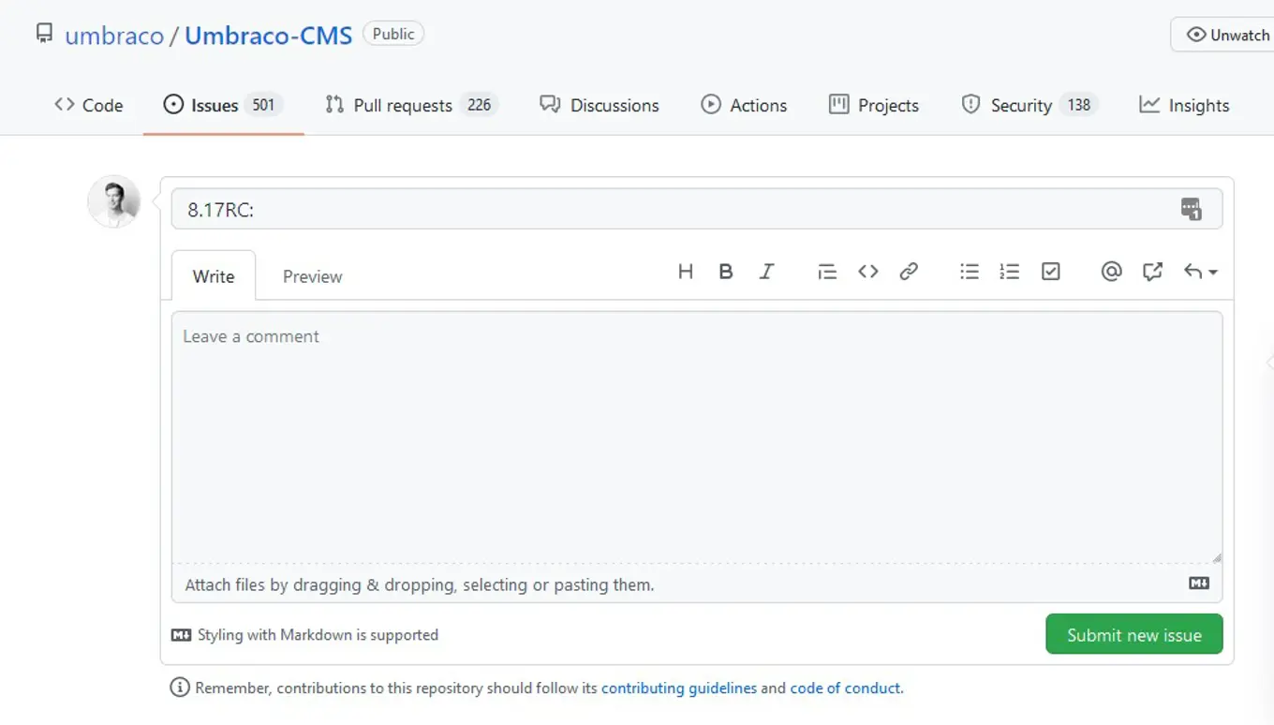Click the issue title field
Screen dimensions: 1274x725
[674, 209]
